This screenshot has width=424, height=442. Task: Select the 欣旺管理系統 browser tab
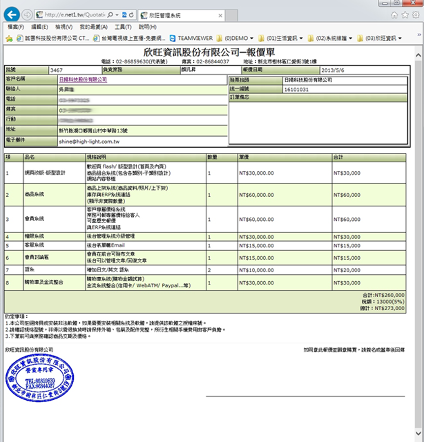click(182, 15)
